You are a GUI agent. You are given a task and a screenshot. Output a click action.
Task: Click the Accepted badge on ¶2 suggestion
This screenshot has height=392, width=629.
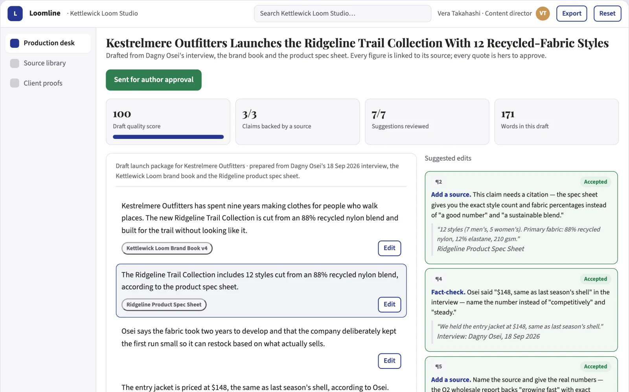[x=595, y=182]
